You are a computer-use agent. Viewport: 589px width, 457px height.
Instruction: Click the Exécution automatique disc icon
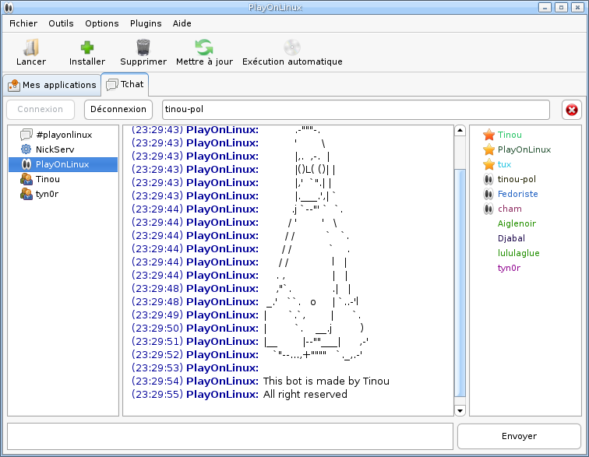click(292, 47)
